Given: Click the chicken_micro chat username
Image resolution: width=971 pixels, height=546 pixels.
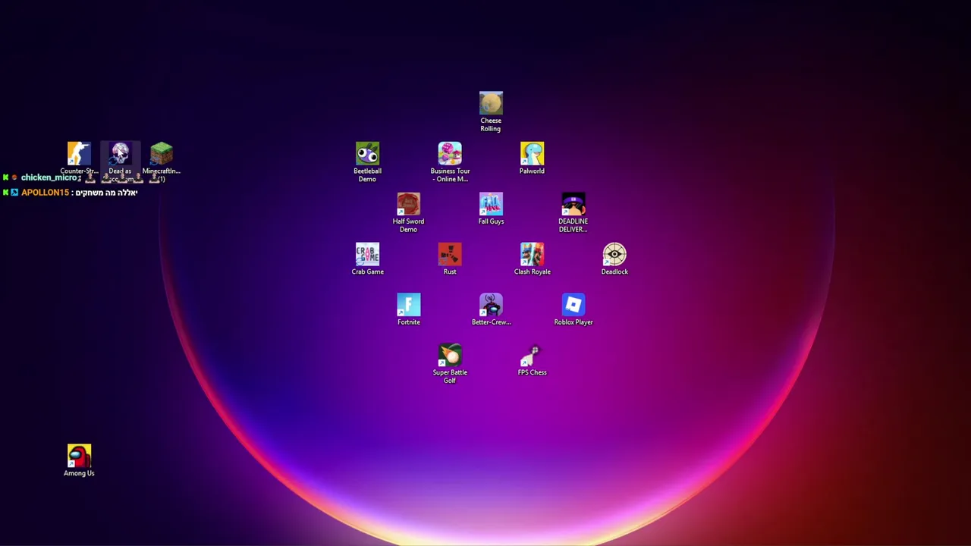Looking at the screenshot, I should pos(49,177).
